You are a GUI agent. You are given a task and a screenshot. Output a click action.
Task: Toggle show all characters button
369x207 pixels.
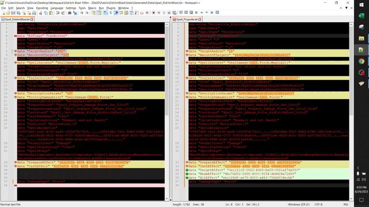tap(111, 13)
